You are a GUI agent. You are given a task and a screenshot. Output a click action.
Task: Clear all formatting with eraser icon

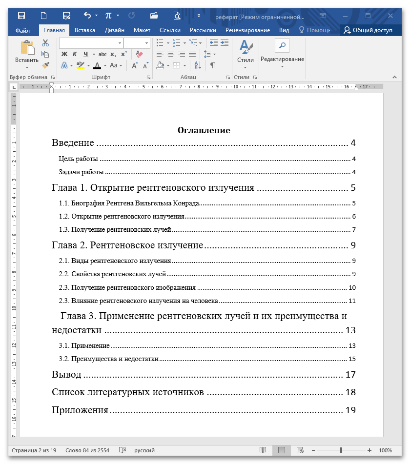139,54
